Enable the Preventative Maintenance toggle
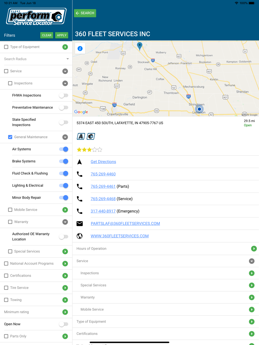The image size is (259, 345). pyautogui.click(x=63, y=108)
